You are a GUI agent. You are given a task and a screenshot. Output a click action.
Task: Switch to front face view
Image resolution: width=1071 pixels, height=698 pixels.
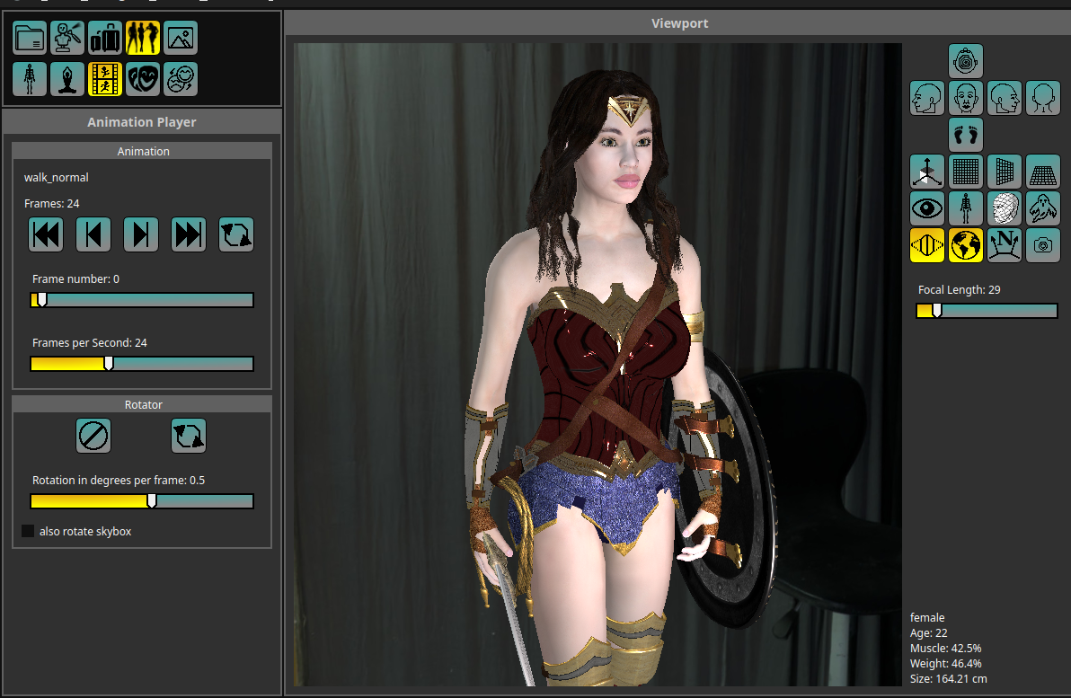pyautogui.click(x=965, y=98)
